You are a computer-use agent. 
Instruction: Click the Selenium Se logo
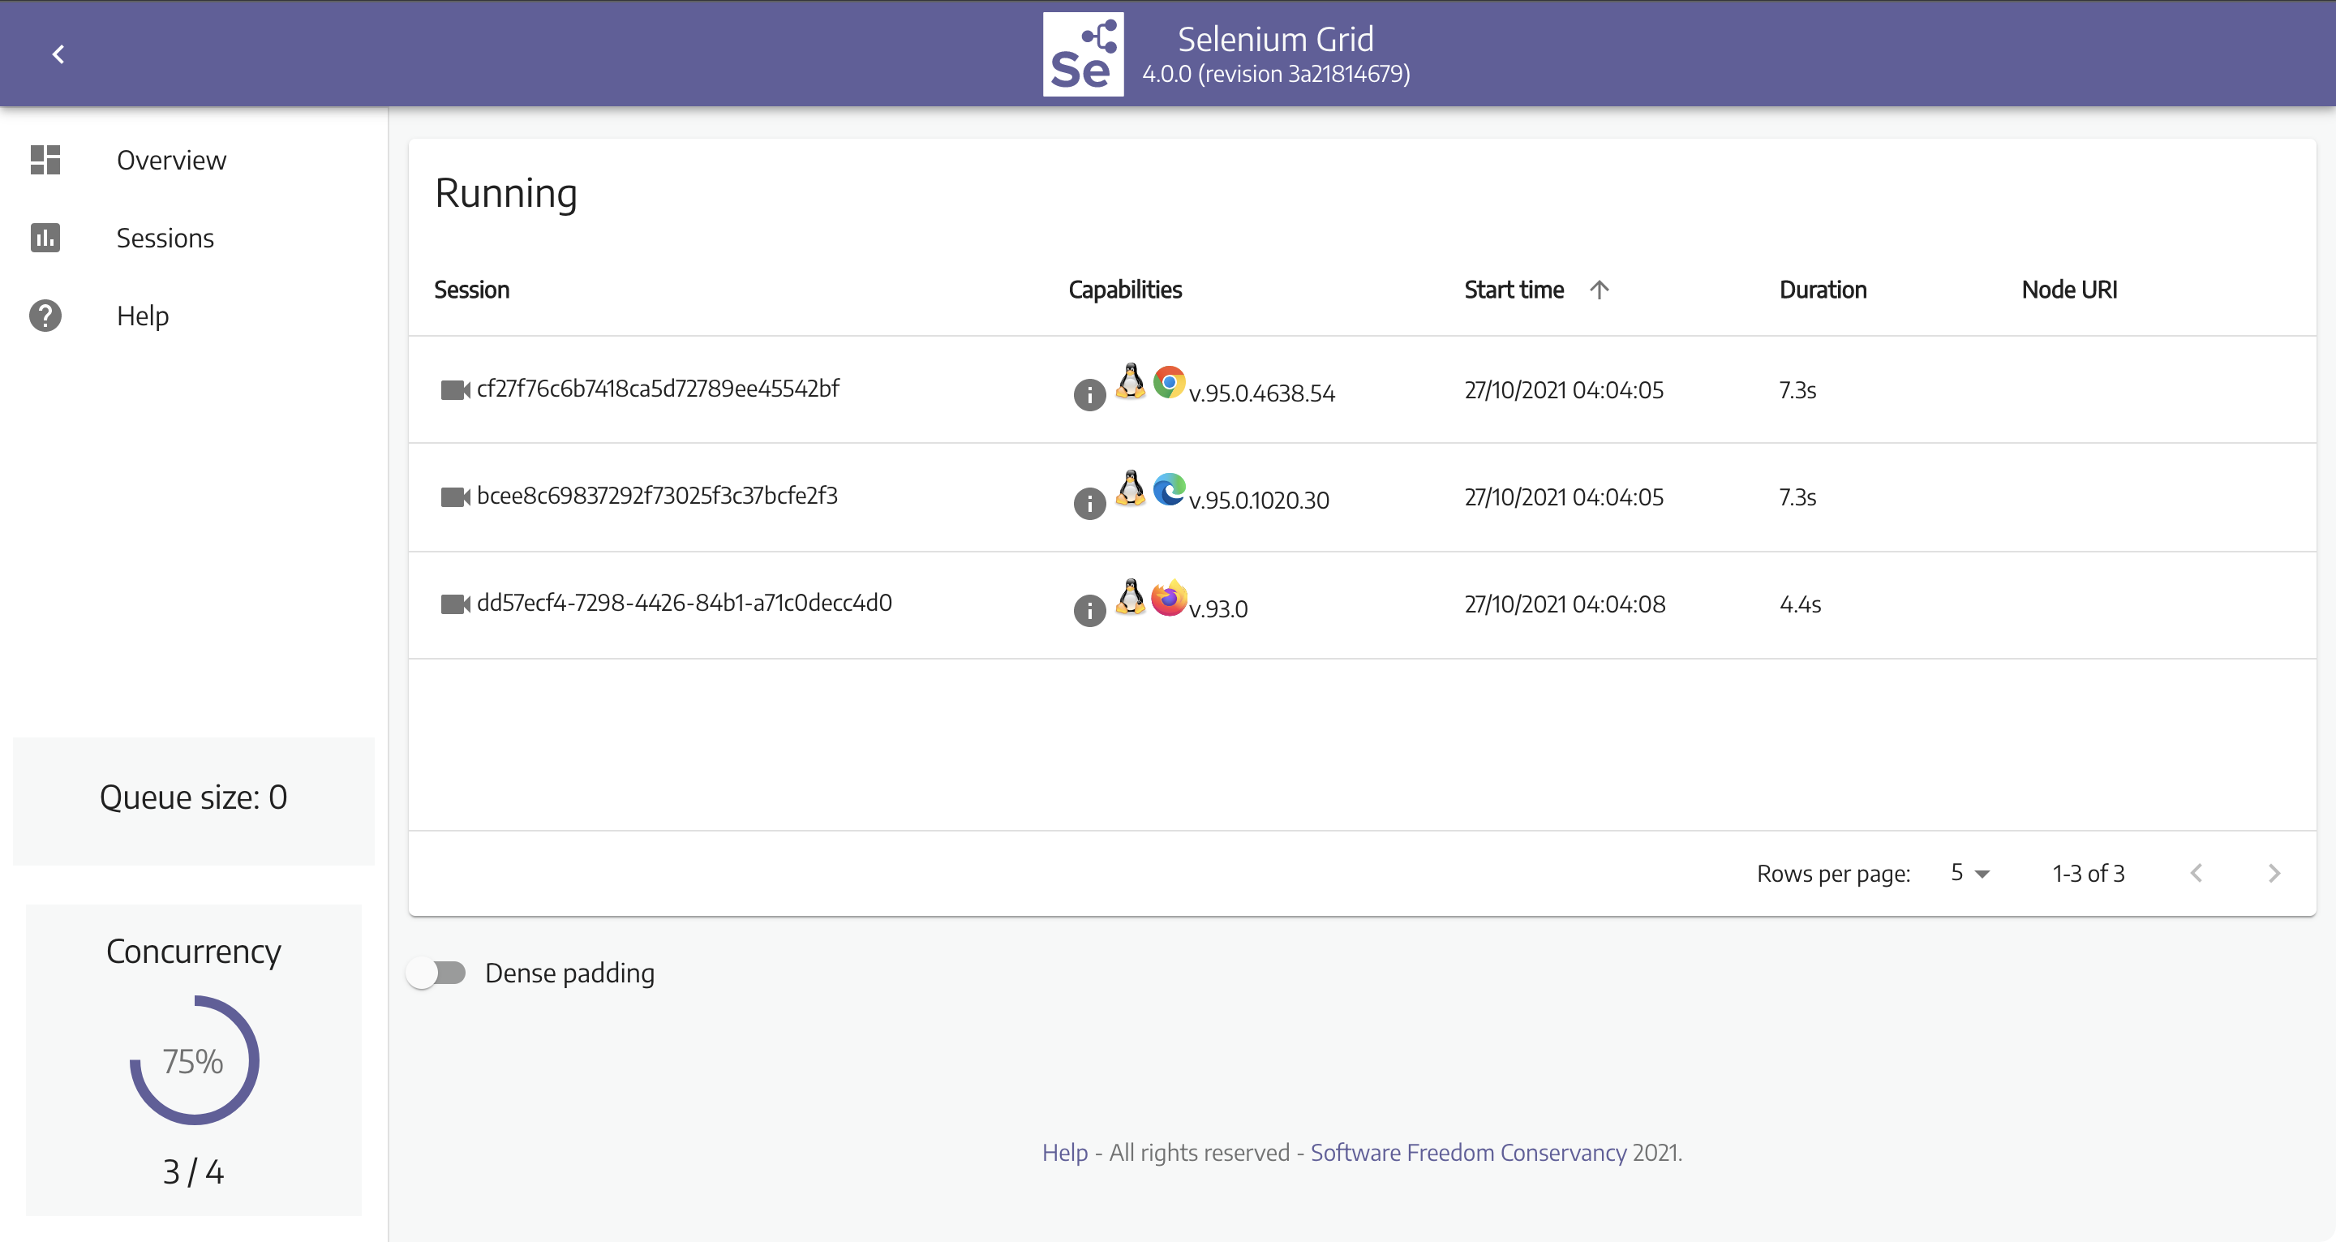(1083, 54)
